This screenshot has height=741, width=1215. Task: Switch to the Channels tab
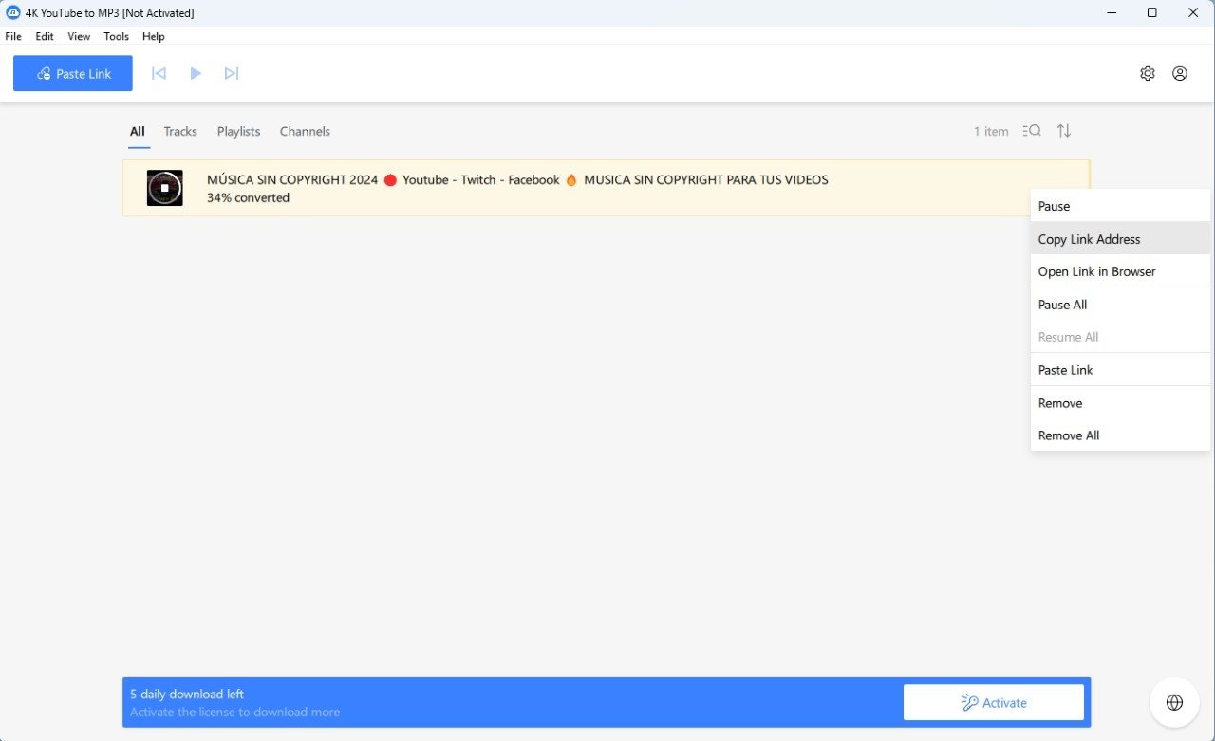pyautogui.click(x=305, y=132)
